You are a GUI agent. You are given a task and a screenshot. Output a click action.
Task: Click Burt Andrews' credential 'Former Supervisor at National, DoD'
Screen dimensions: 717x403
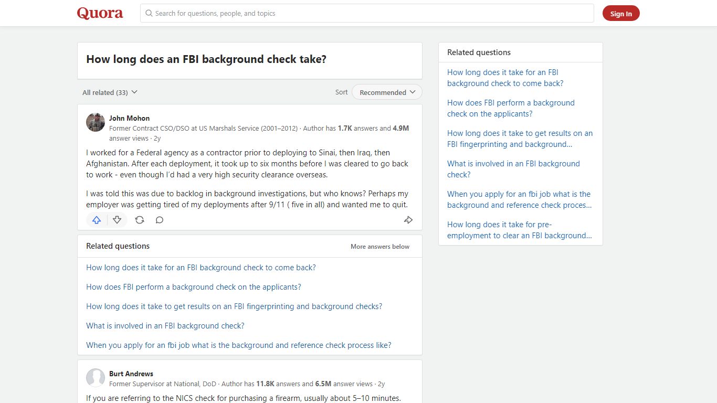click(x=163, y=384)
